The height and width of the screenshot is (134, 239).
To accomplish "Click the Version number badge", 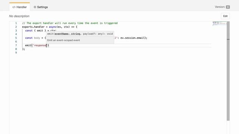I will click(x=228, y=7).
